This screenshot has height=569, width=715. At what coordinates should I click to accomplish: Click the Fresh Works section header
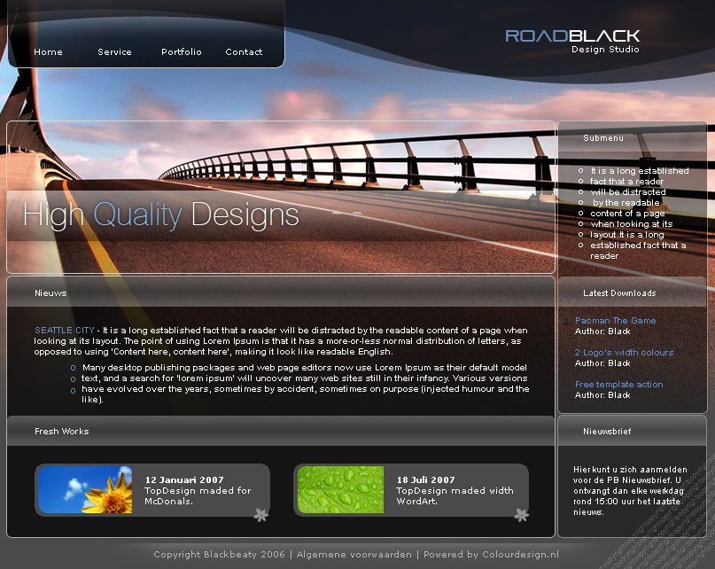tap(281, 431)
